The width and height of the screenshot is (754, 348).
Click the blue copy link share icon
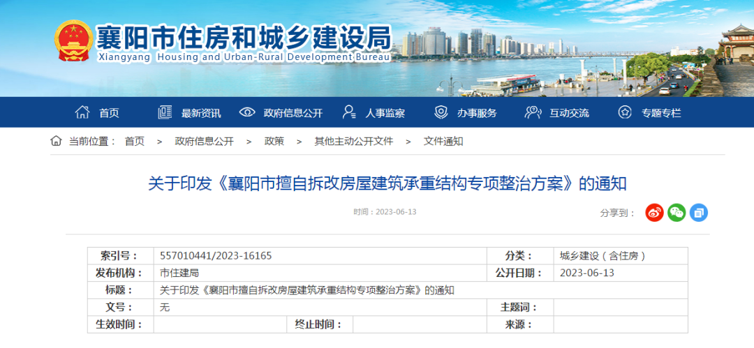tap(699, 213)
